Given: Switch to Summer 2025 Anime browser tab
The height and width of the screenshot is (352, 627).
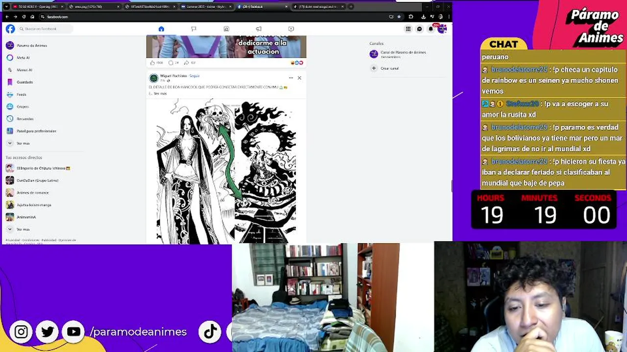Looking at the screenshot, I should 206,7.
